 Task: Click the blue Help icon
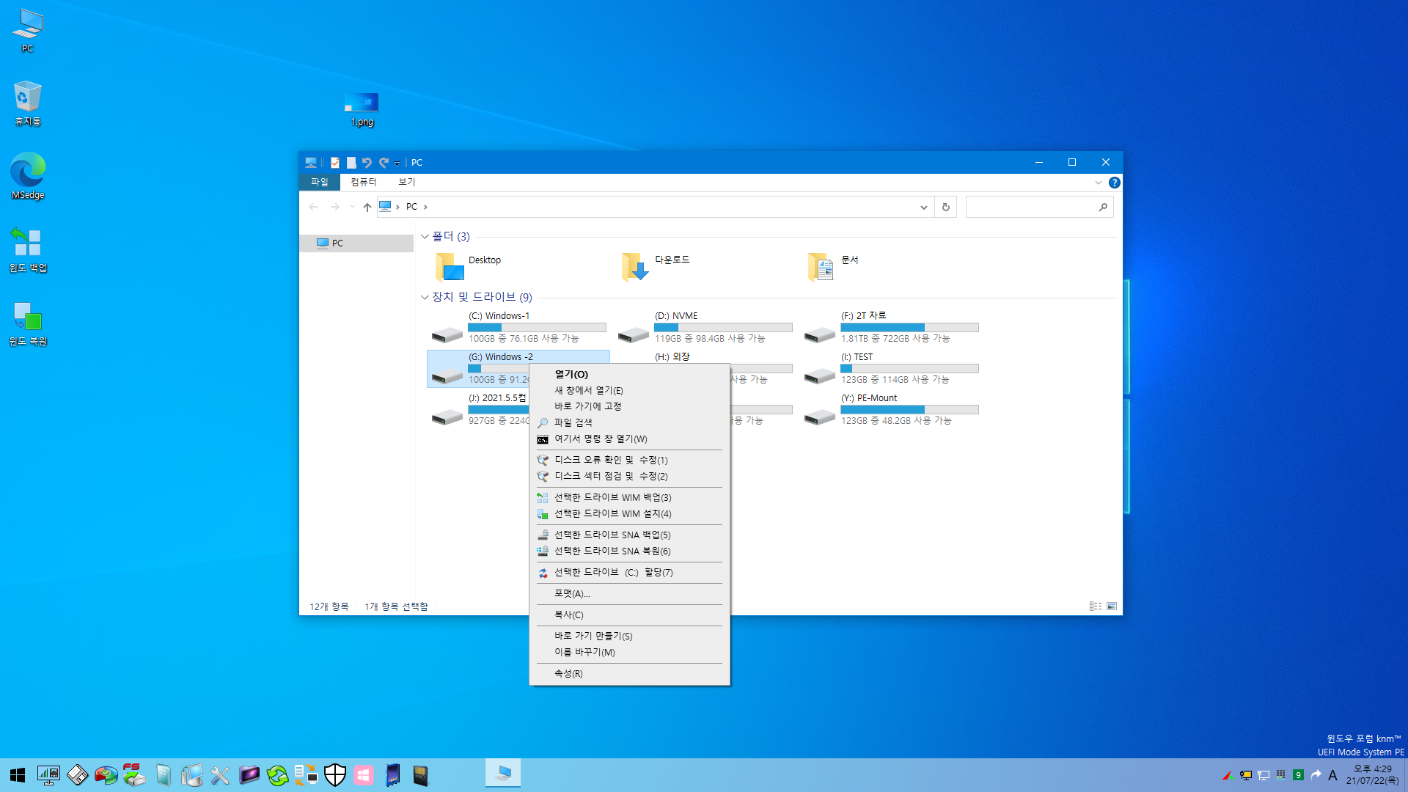pyautogui.click(x=1114, y=183)
